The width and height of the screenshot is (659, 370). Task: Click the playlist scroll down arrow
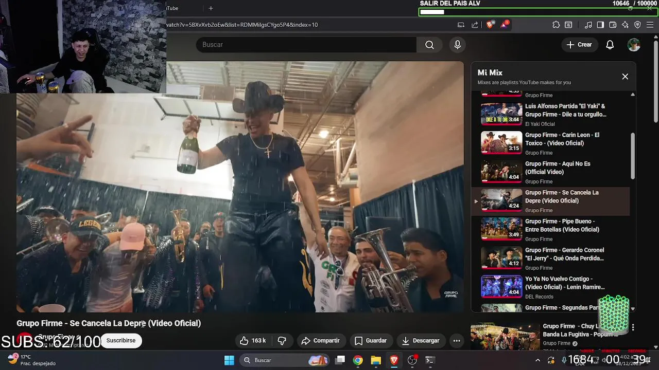[633, 309]
